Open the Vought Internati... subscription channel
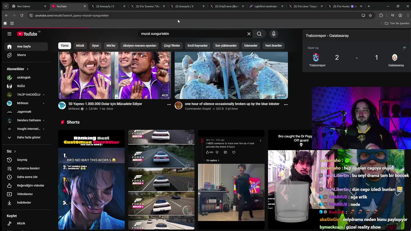Image resolution: width=411 pixels, height=231 pixels. [x=26, y=129]
